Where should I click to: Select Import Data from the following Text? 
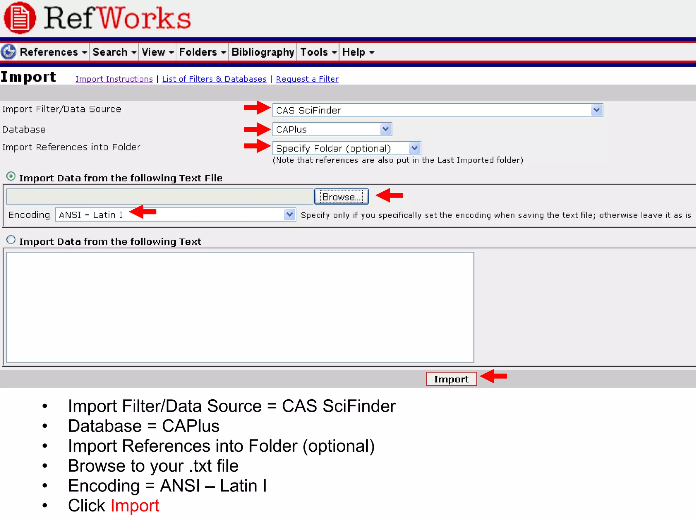11,240
